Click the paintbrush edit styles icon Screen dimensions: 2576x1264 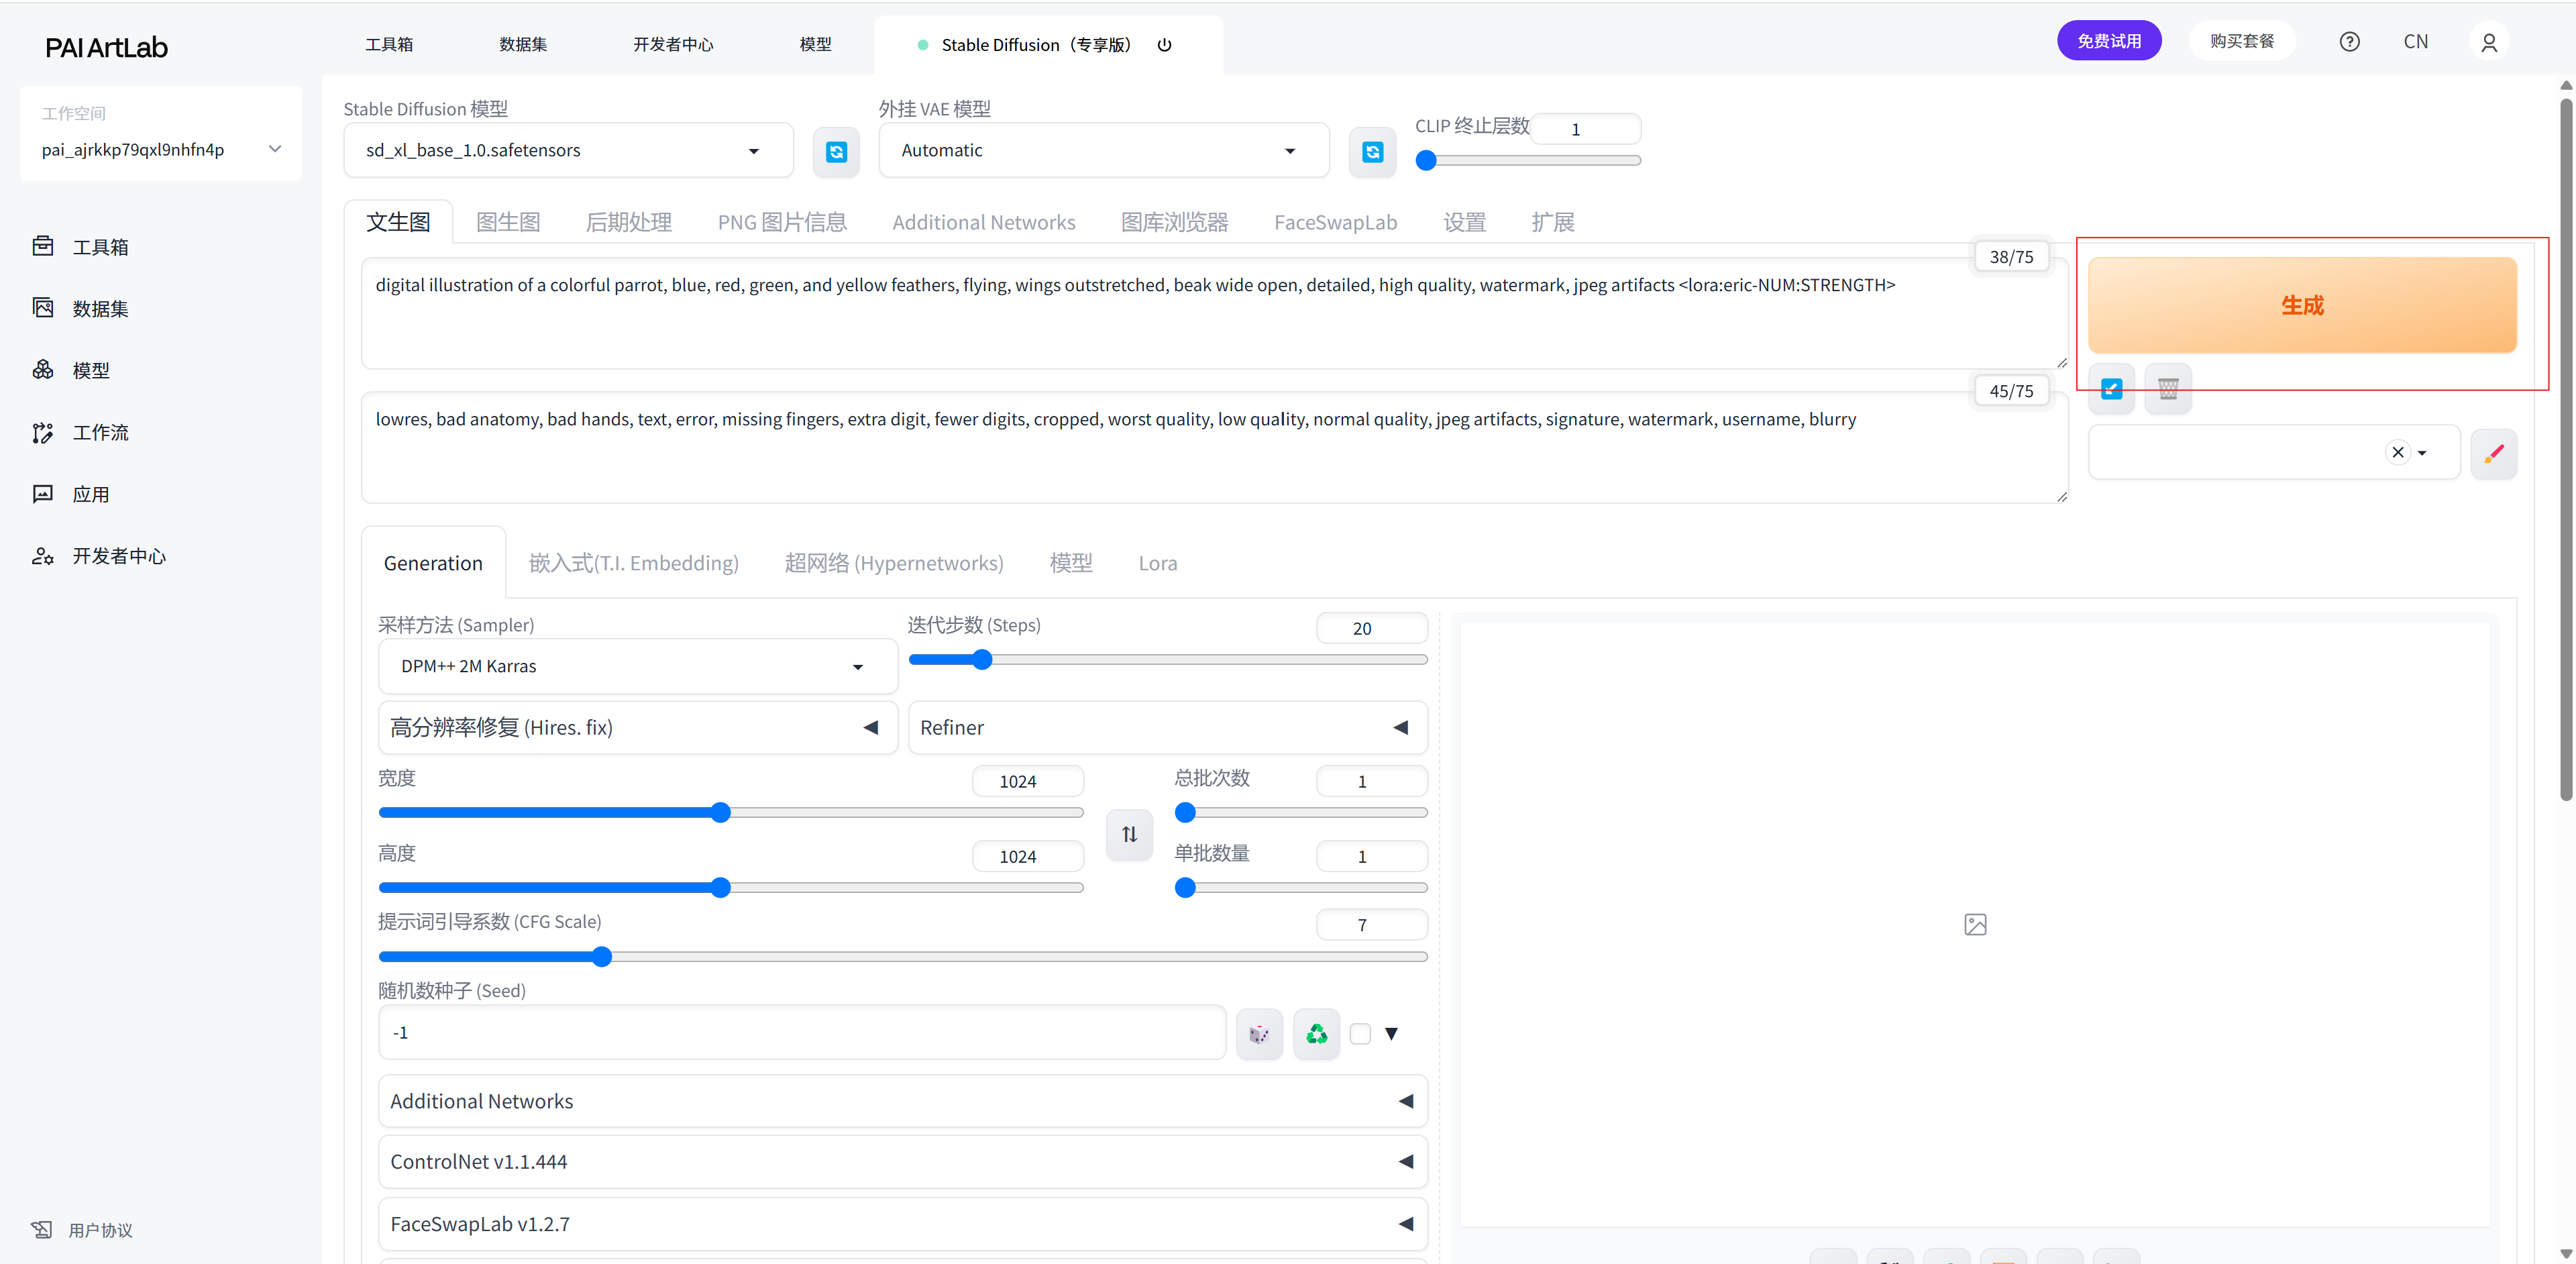tap(2493, 453)
